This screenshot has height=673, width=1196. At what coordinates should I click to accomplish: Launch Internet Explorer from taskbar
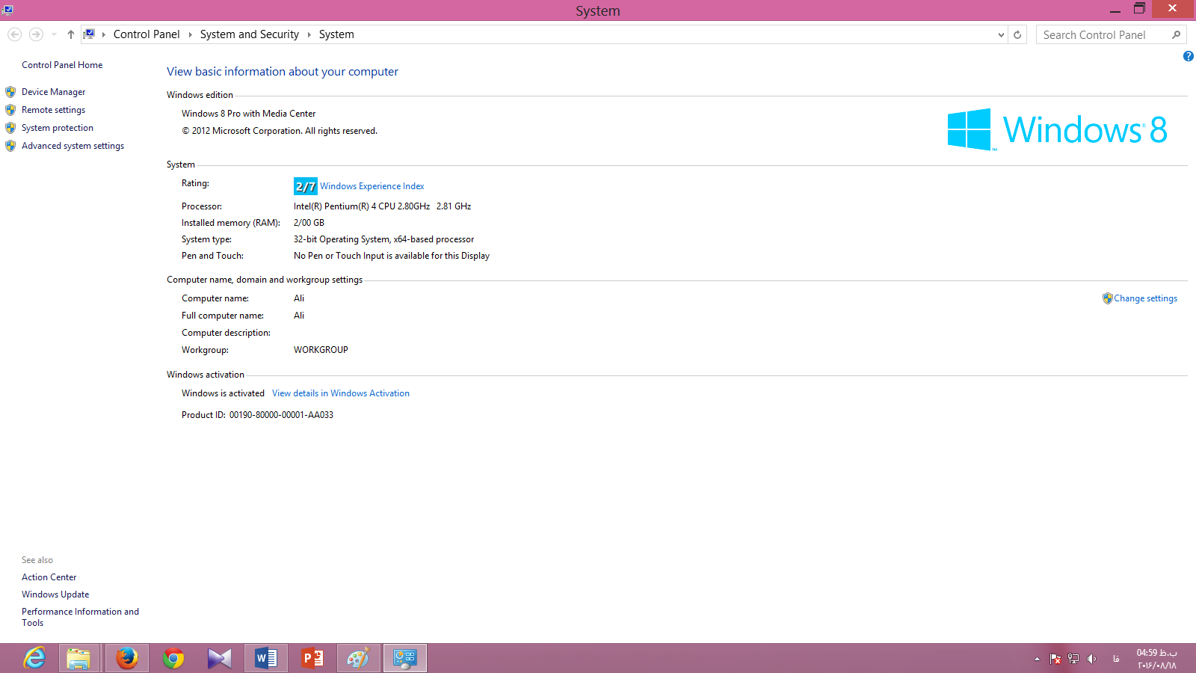click(34, 658)
